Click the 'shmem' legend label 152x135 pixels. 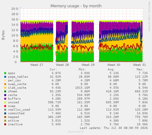[13, 91]
